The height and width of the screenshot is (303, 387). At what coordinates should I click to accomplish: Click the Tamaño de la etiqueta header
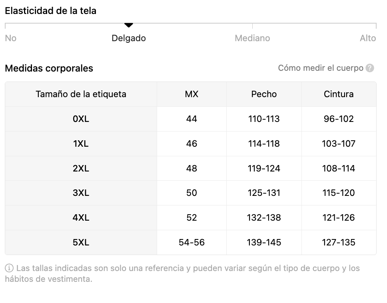(x=81, y=94)
